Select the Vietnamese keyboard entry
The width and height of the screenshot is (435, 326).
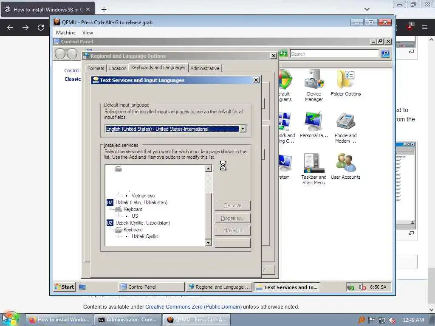pos(143,196)
